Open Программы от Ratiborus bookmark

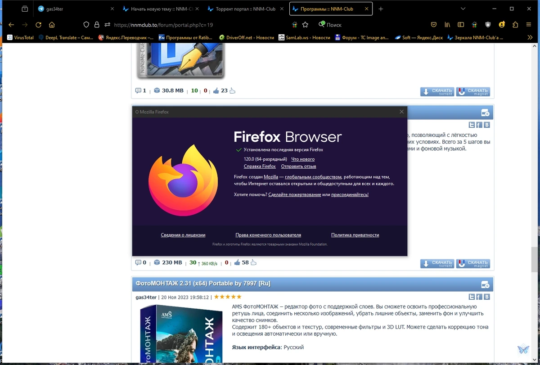pyautogui.click(x=186, y=38)
